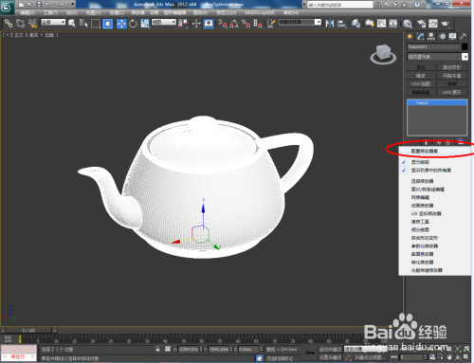This screenshot has height=363, width=474.
Task: Toggle the 显示按钮 checked menu item
Action: (435, 162)
